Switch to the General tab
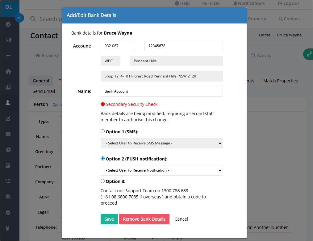Screen dimensions: 313x241 coord(41,81)
